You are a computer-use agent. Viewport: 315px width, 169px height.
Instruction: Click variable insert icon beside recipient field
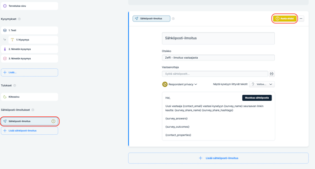click(x=272, y=74)
